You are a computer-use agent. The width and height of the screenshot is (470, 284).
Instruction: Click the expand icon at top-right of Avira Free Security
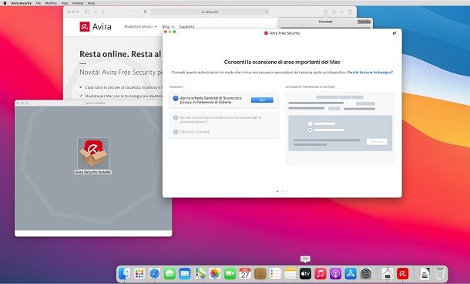[394, 33]
